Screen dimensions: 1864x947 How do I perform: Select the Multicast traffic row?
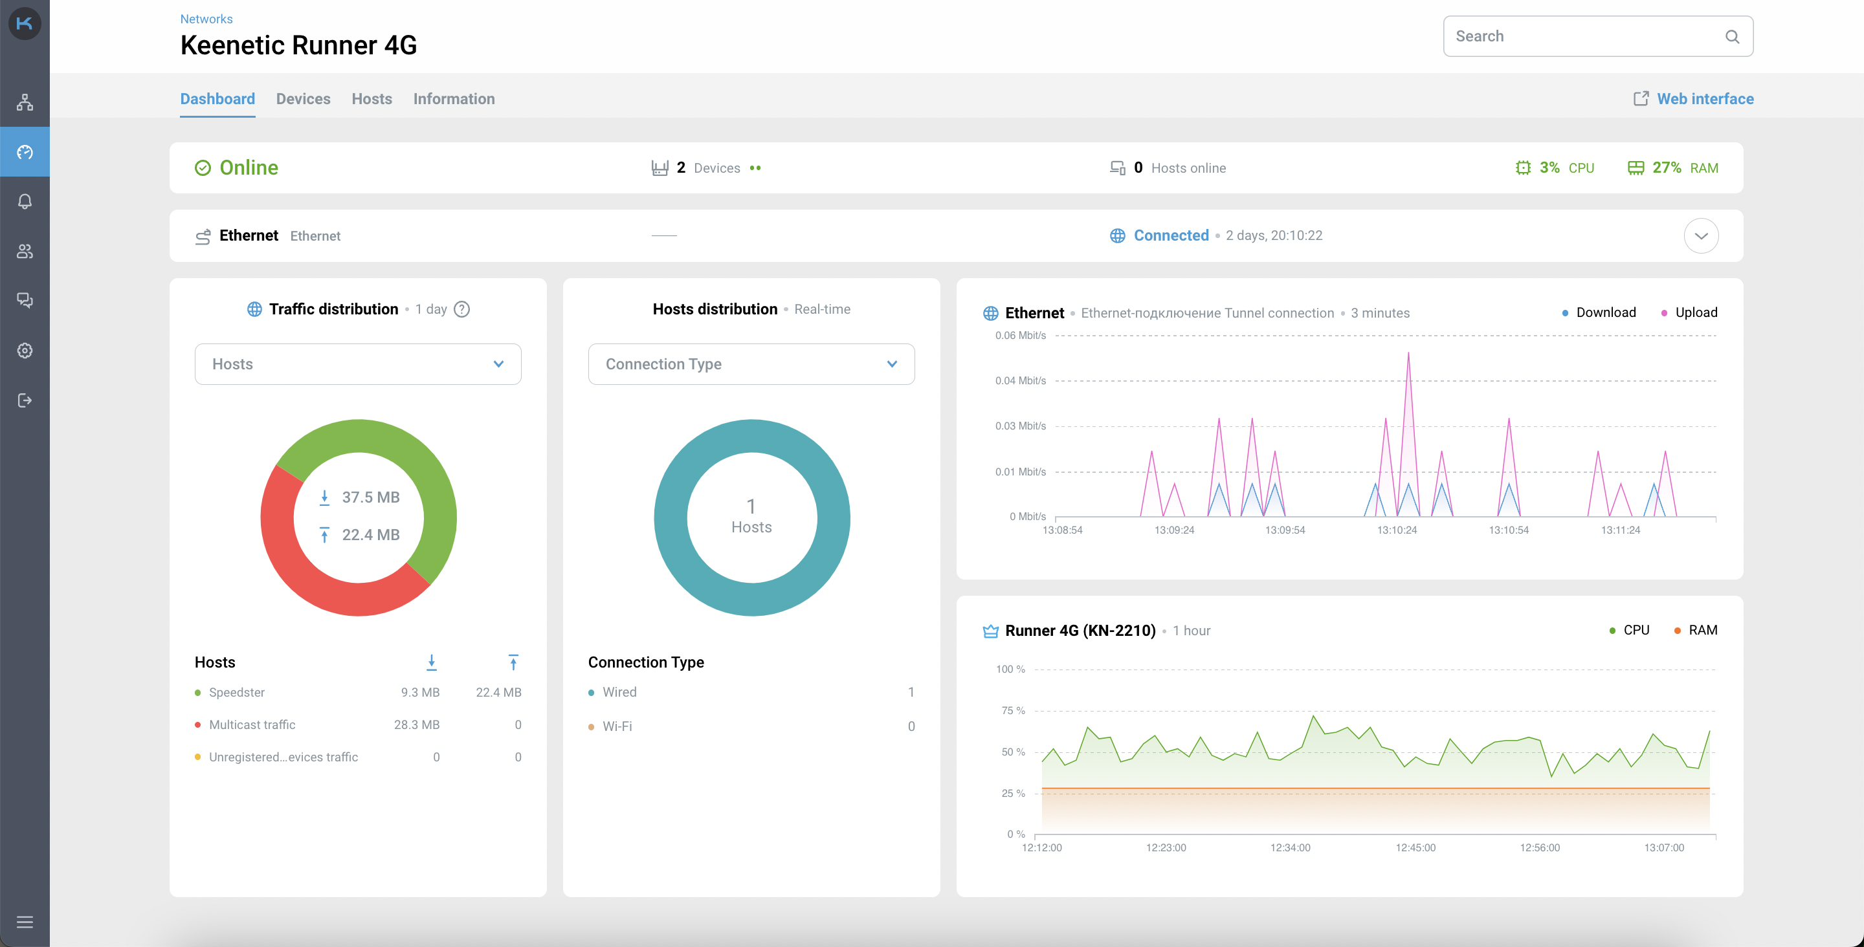click(x=357, y=725)
